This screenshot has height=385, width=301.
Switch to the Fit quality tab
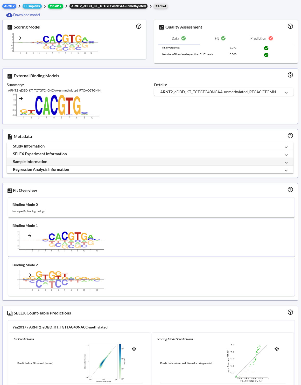coord(220,38)
